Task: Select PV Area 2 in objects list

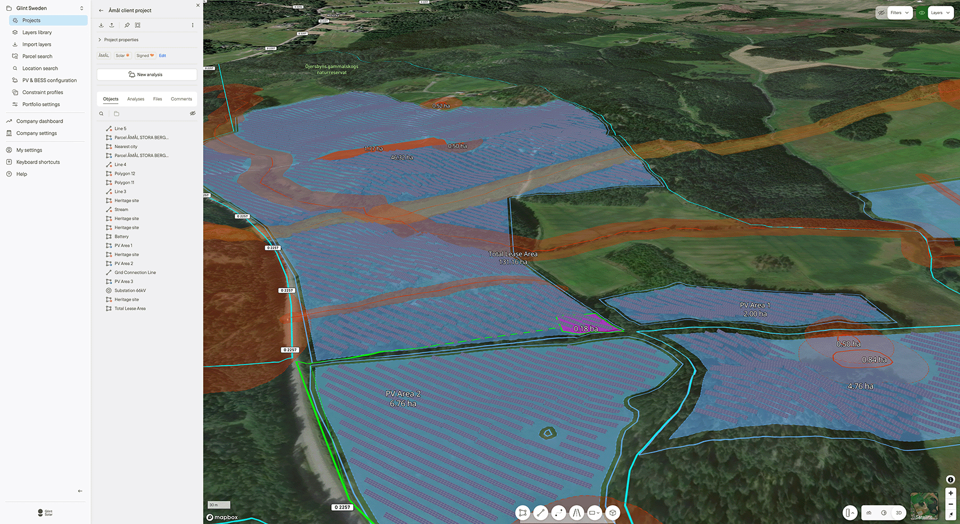Action: click(x=124, y=263)
